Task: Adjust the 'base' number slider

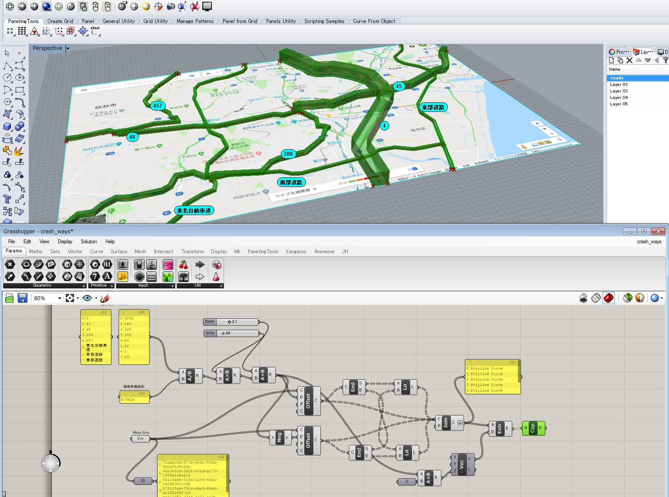Action: (x=231, y=322)
